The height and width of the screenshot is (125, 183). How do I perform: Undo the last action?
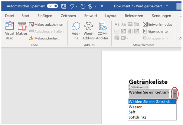pyautogui.click(x=72, y=6)
